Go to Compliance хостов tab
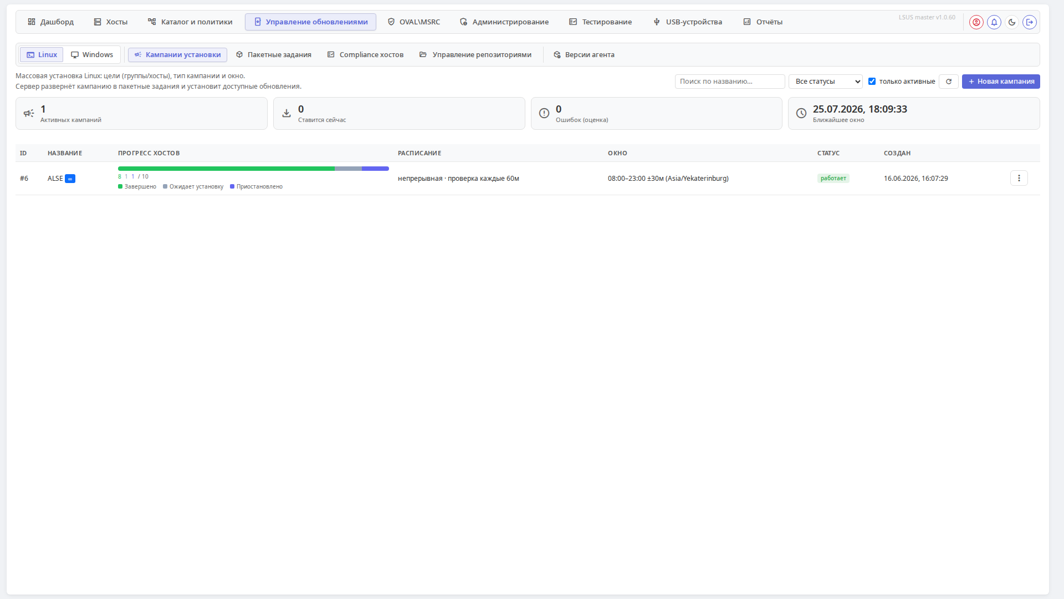This screenshot has height=599, width=1064. [x=366, y=54]
